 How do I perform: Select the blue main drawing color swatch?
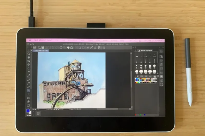click(28, 111)
